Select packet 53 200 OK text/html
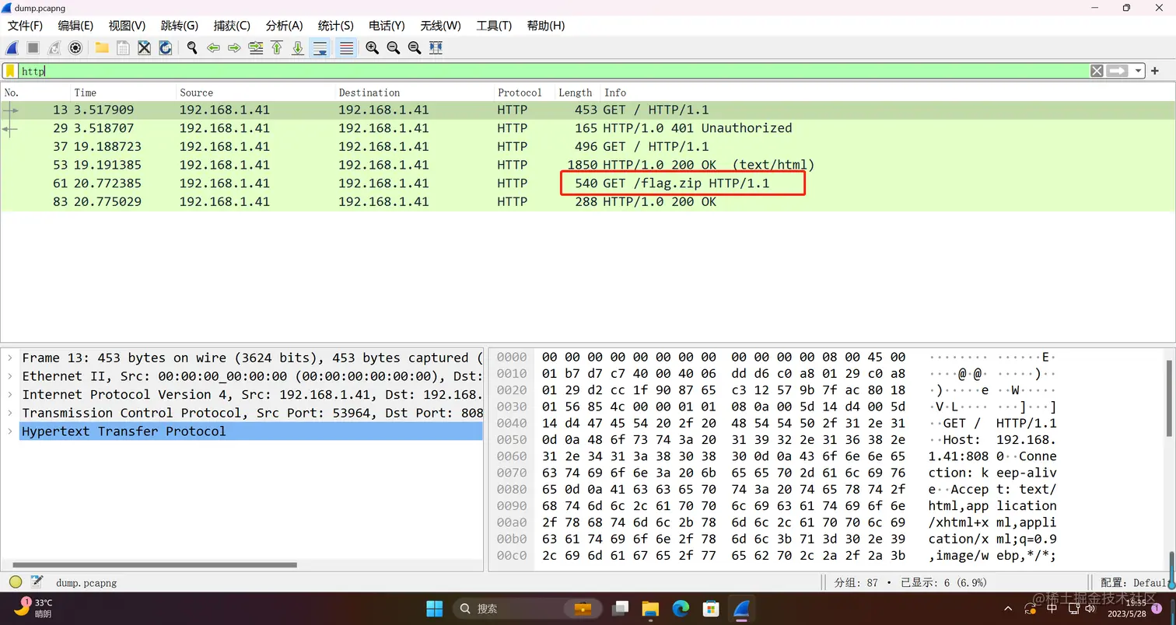 tap(588, 165)
